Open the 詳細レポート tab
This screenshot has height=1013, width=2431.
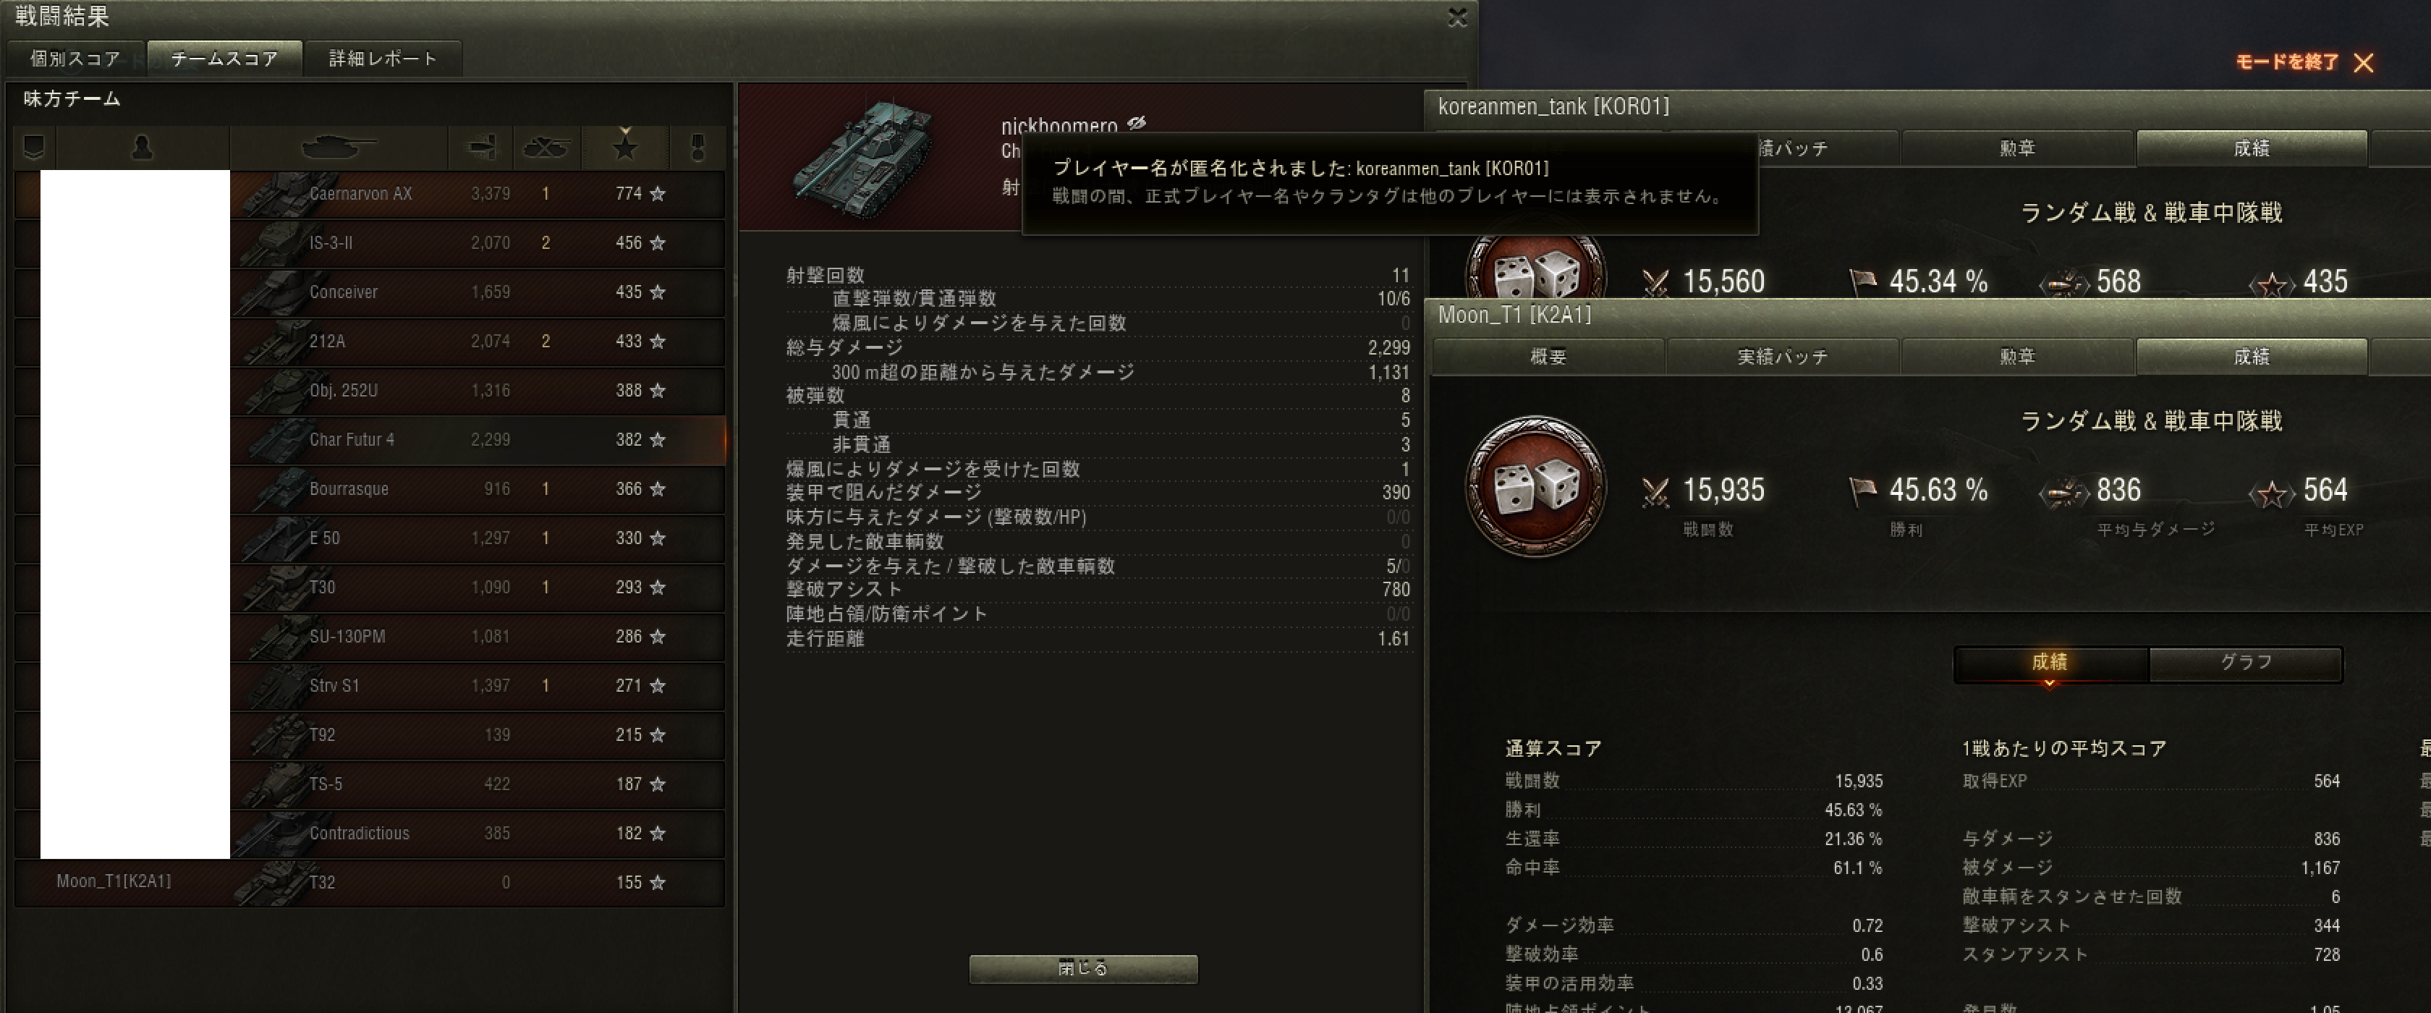tap(382, 59)
